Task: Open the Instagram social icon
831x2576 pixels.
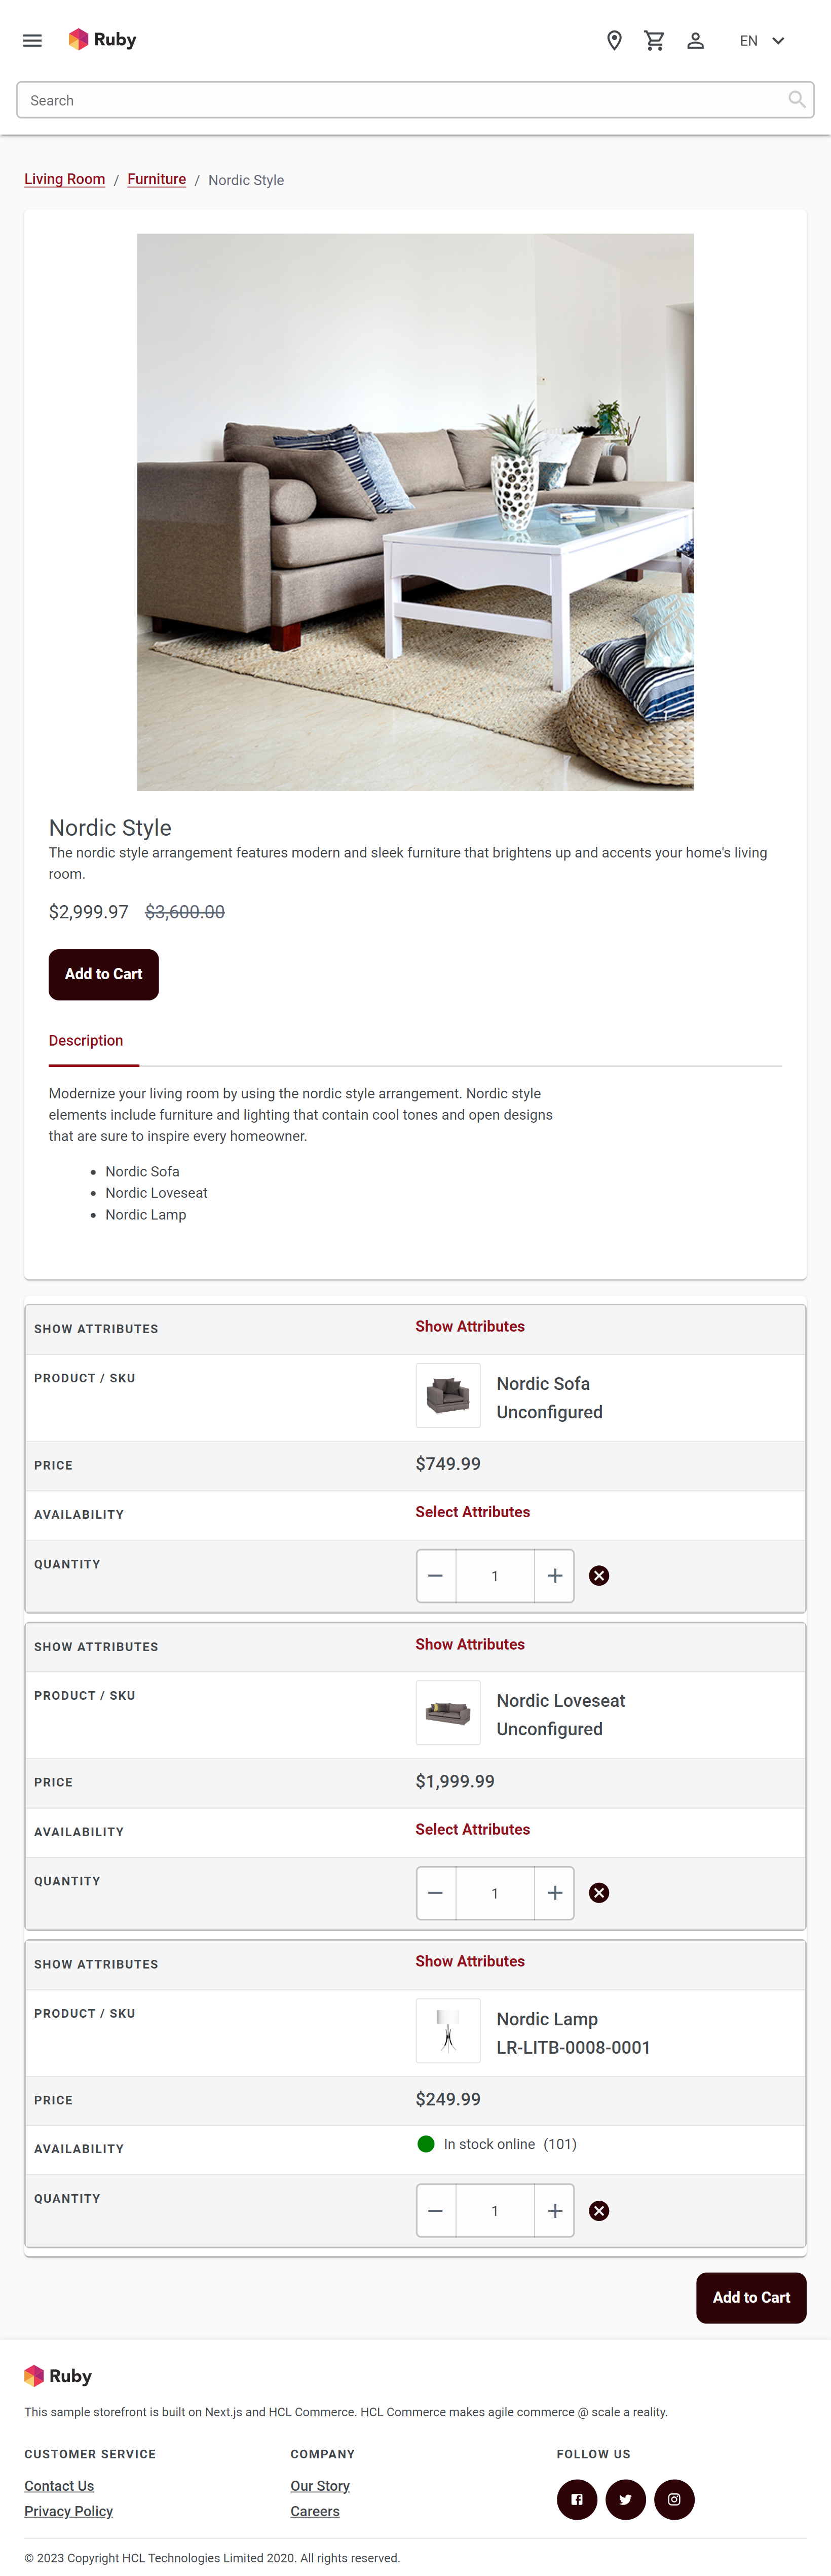Action: [674, 2499]
